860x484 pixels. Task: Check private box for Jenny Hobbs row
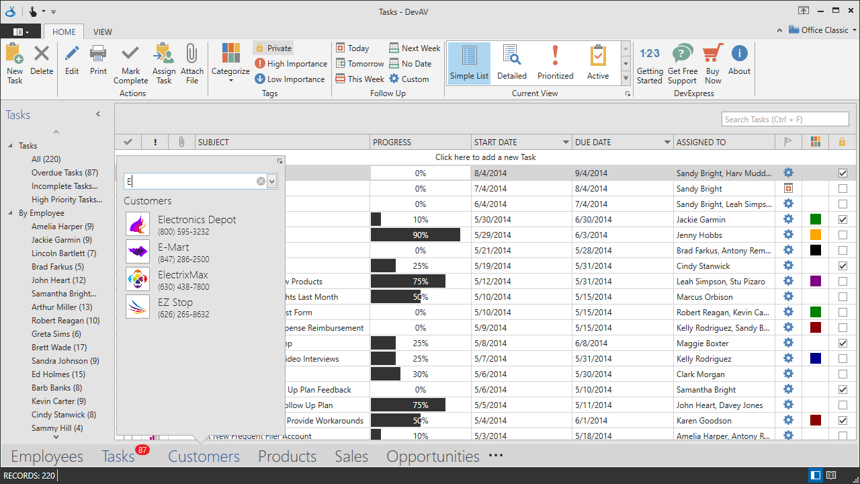pyautogui.click(x=843, y=235)
